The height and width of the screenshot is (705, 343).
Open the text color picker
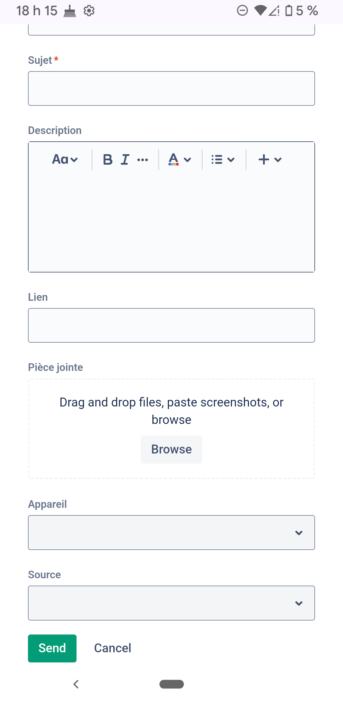(179, 159)
